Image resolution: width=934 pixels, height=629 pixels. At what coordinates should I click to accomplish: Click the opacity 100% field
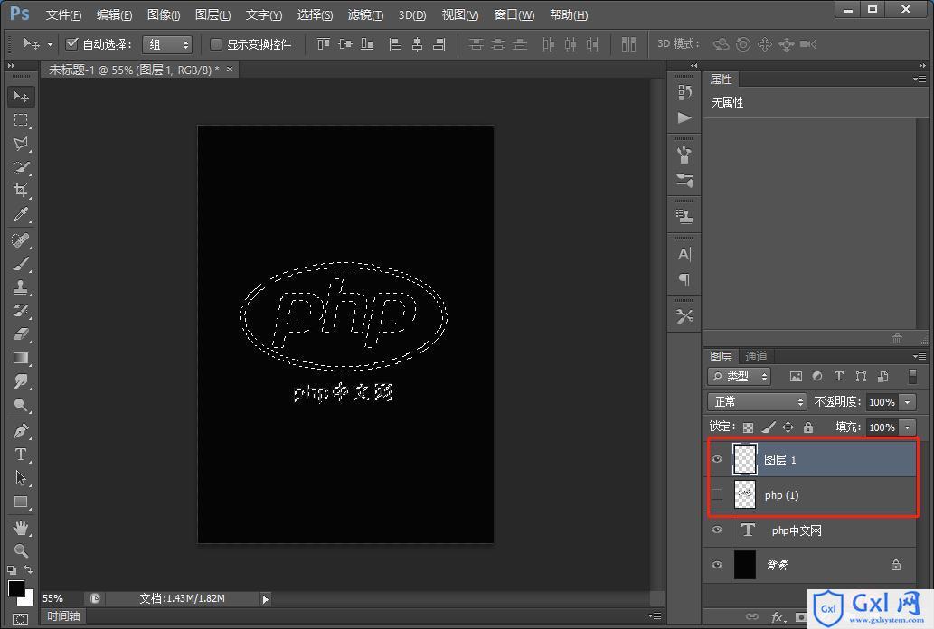[882, 402]
